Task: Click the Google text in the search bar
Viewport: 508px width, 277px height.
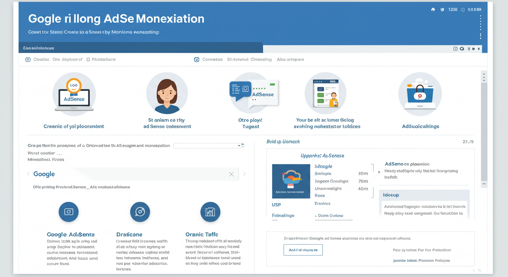Action: (44, 174)
